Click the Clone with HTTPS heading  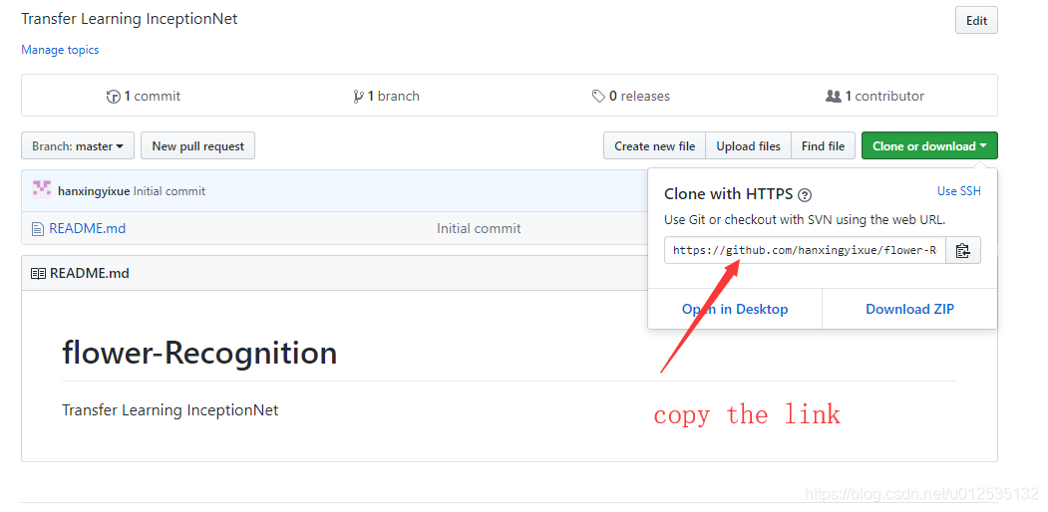click(729, 194)
